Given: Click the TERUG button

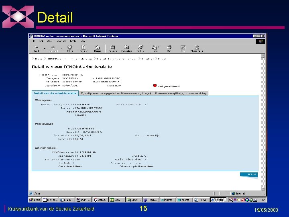Looking at the screenshot, I should tap(249, 174).
